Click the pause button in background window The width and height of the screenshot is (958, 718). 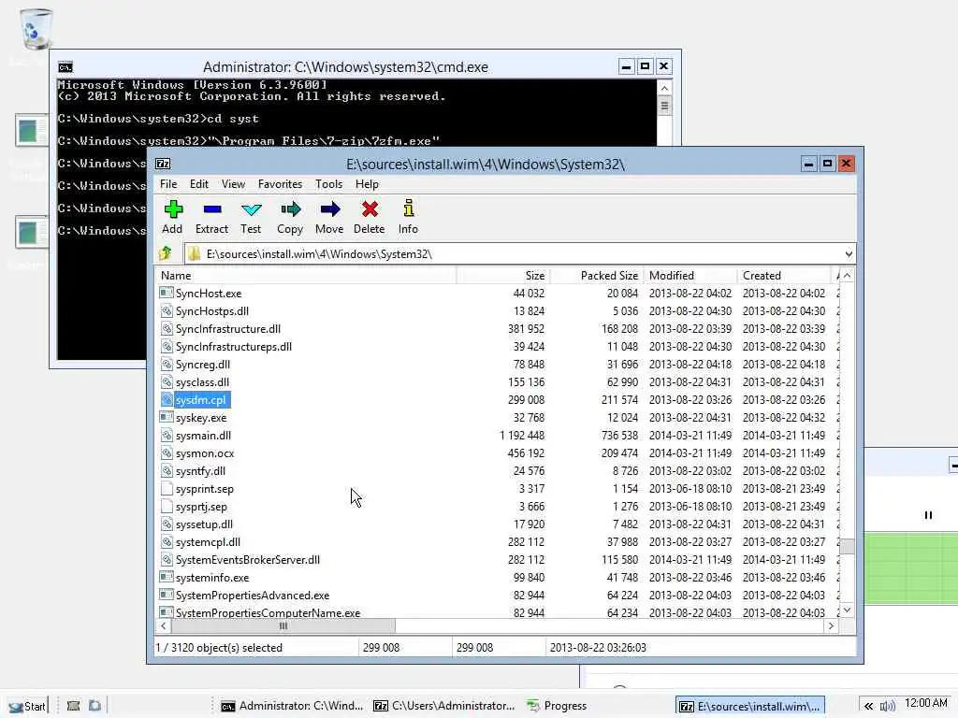tap(928, 515)
